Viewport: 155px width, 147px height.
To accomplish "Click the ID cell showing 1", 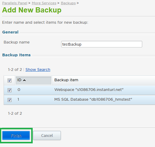I will tap(18, 100).
